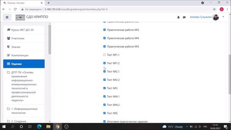Screen dimensions: 231x130
Task: Uncheck Тест №4.1 checkbox
Action: [104, 96]
